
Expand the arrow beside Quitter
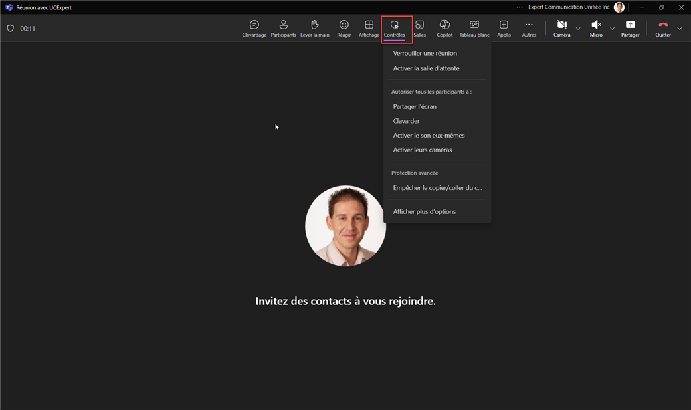click(x=679, y=29)
